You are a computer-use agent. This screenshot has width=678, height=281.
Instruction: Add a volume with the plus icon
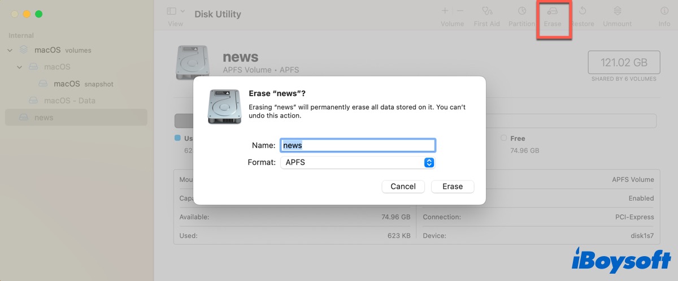point(445,11)
